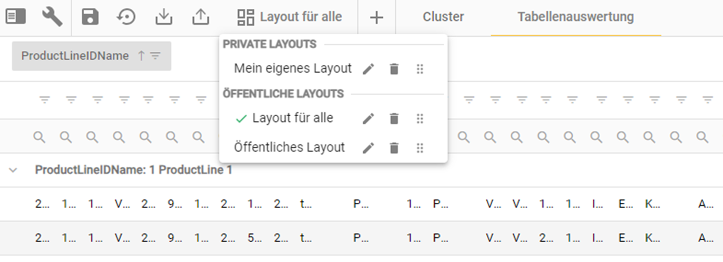Click the save layout disk icon
This screenshot has width=723, height=262.
(90, 17)
